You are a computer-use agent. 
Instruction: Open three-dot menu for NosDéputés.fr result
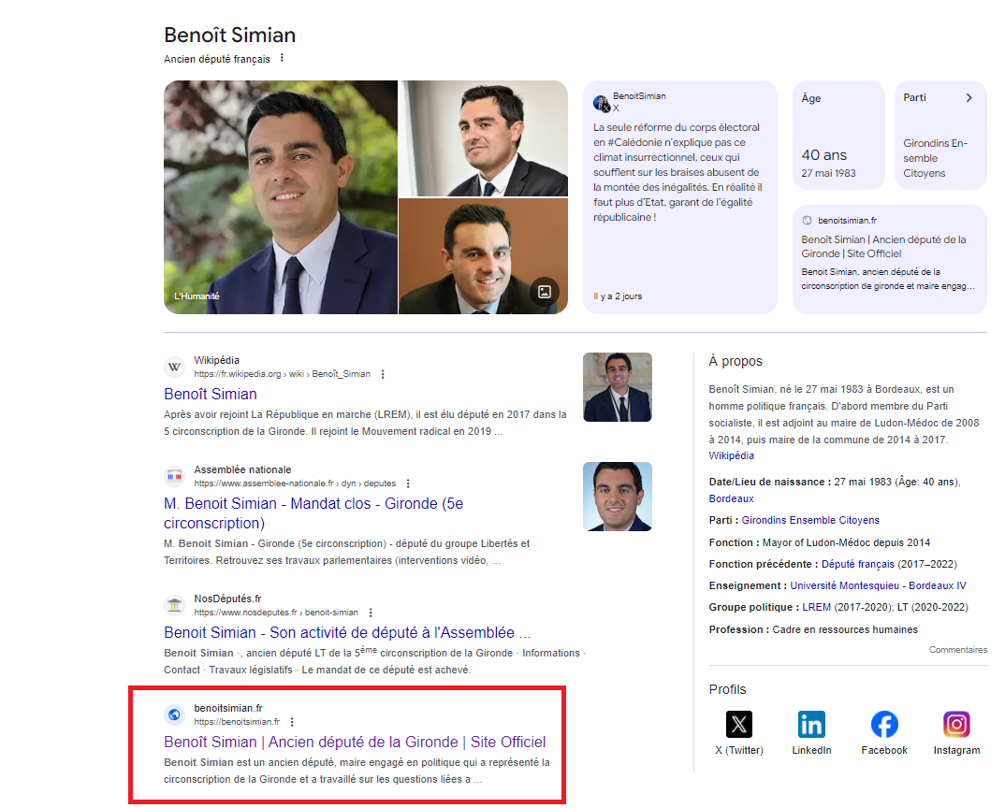371,613
